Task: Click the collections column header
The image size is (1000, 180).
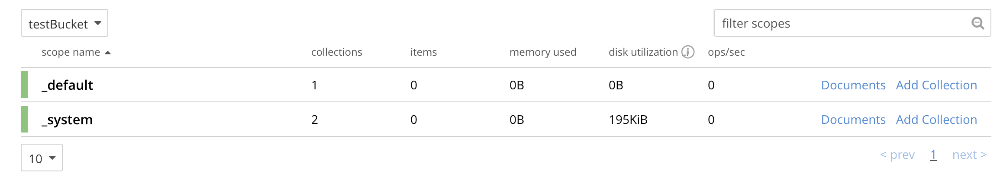Action: [x=336, y=52]
